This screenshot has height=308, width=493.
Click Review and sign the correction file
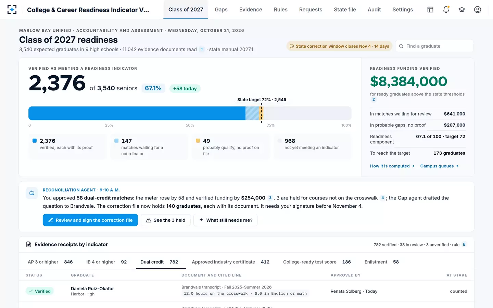coord(90,220)
